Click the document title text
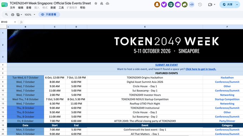243x136 pixels. point(50,3)
